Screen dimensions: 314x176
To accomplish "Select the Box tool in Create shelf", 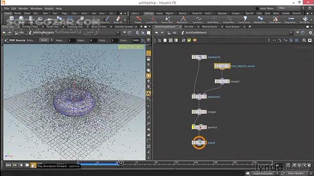I will (x=12, y=20).
